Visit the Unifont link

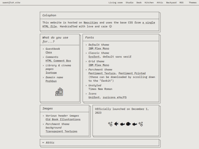(x=94, y=97)
